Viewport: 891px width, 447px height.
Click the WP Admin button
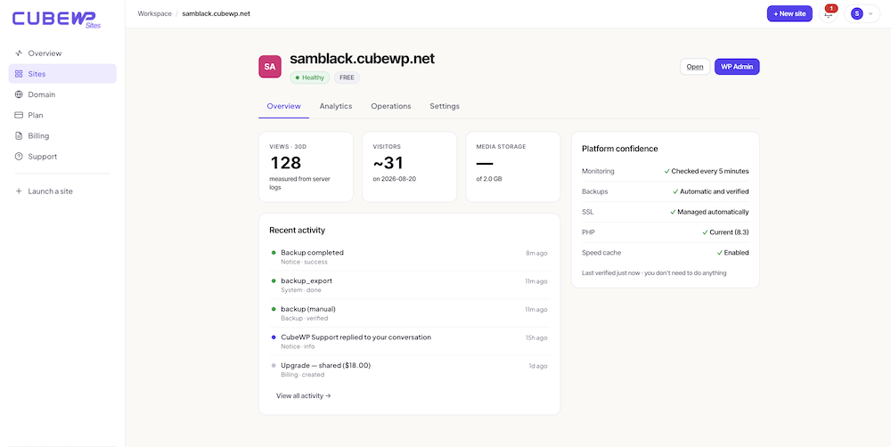[737, 67]
